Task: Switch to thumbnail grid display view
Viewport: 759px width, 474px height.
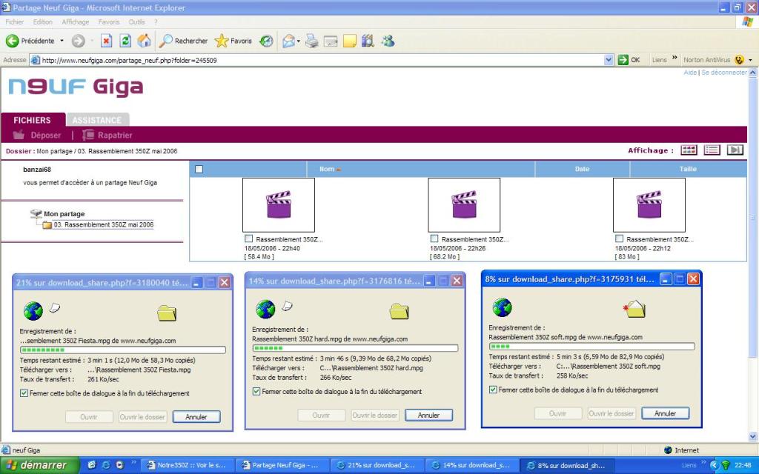Action: point(689,150)
